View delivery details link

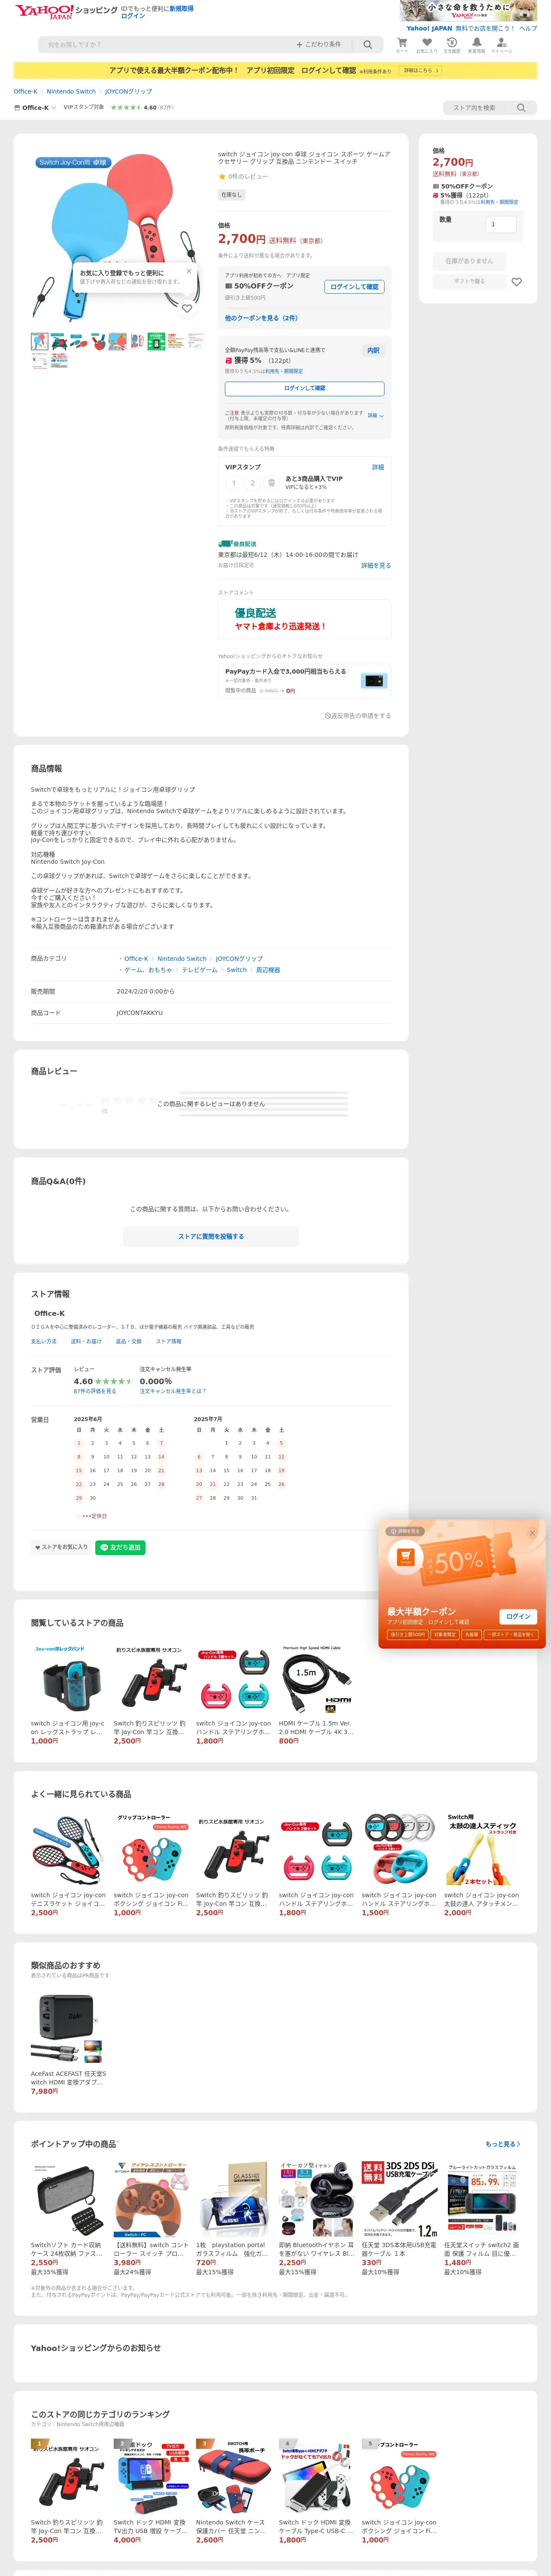pyautogui.click(x=376, y=566)
